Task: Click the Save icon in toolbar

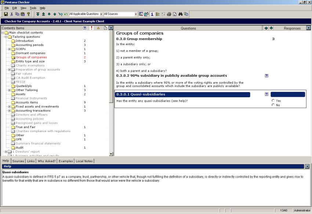Action: coord(6,14)
